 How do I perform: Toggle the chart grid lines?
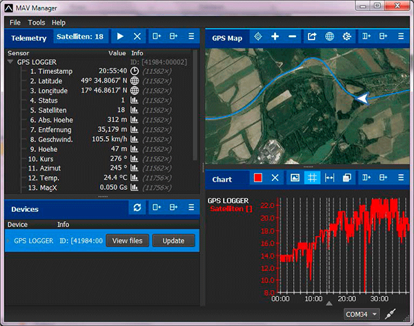[x=312, y=178]
